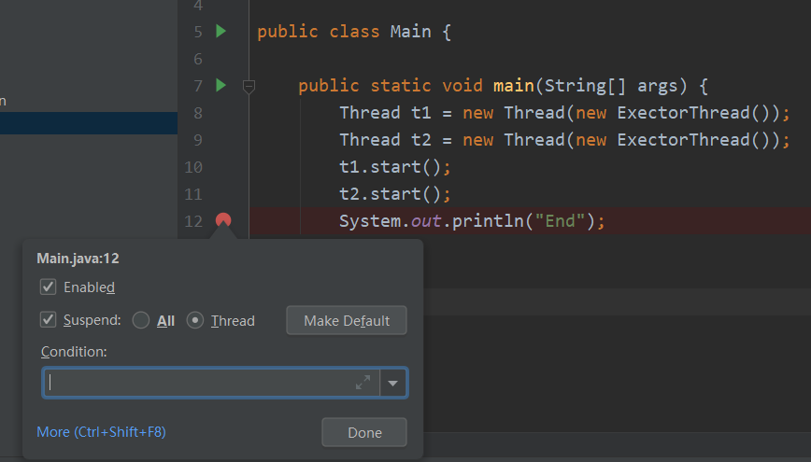Click the 'System.out.println("End");' code line

tap(472, 221)
